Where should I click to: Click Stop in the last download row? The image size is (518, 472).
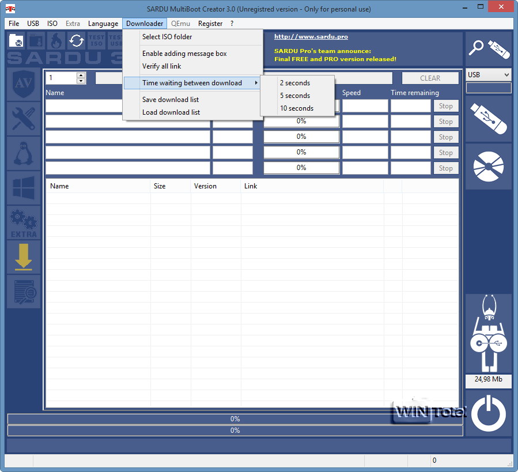click(445, 168)
